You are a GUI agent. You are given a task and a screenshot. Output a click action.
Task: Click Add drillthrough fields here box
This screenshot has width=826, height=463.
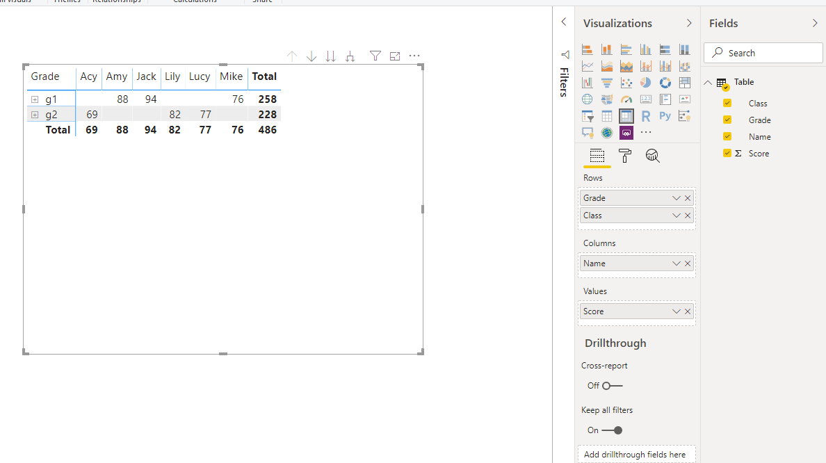coord(637,454)
